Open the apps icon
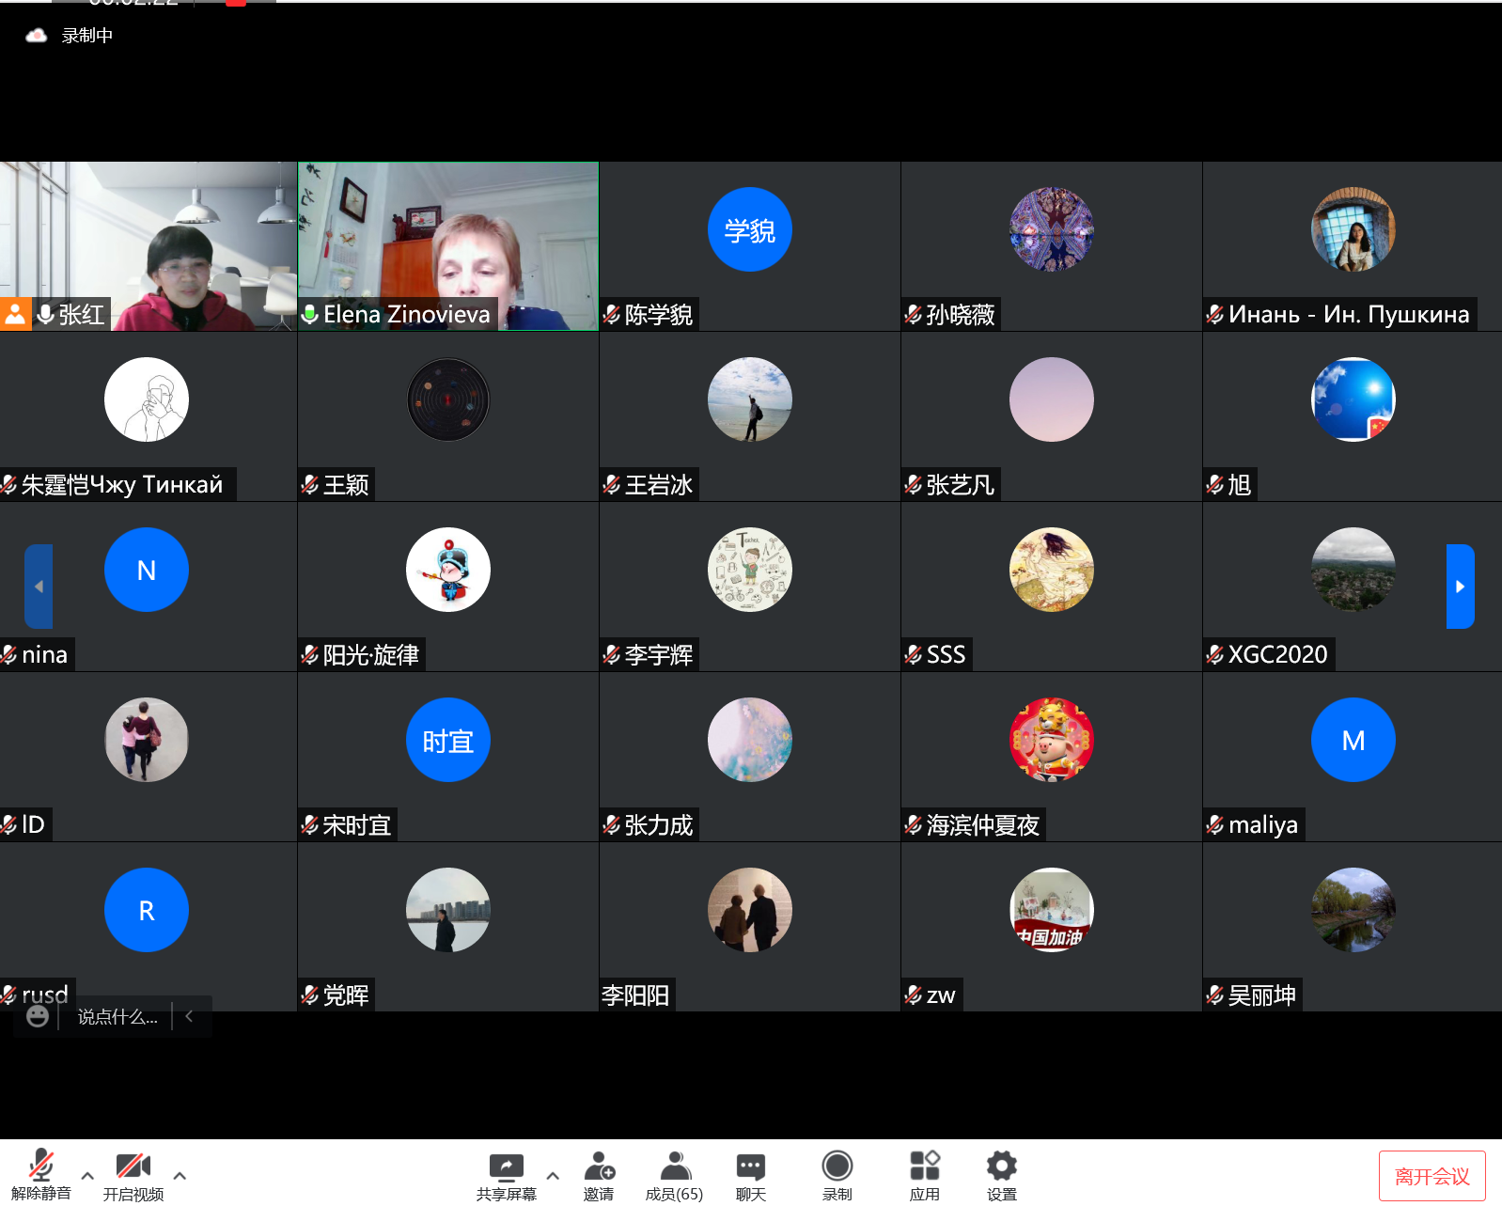The height and width of the screenshot is (1206, 1502). click(x=924, y=1167)
